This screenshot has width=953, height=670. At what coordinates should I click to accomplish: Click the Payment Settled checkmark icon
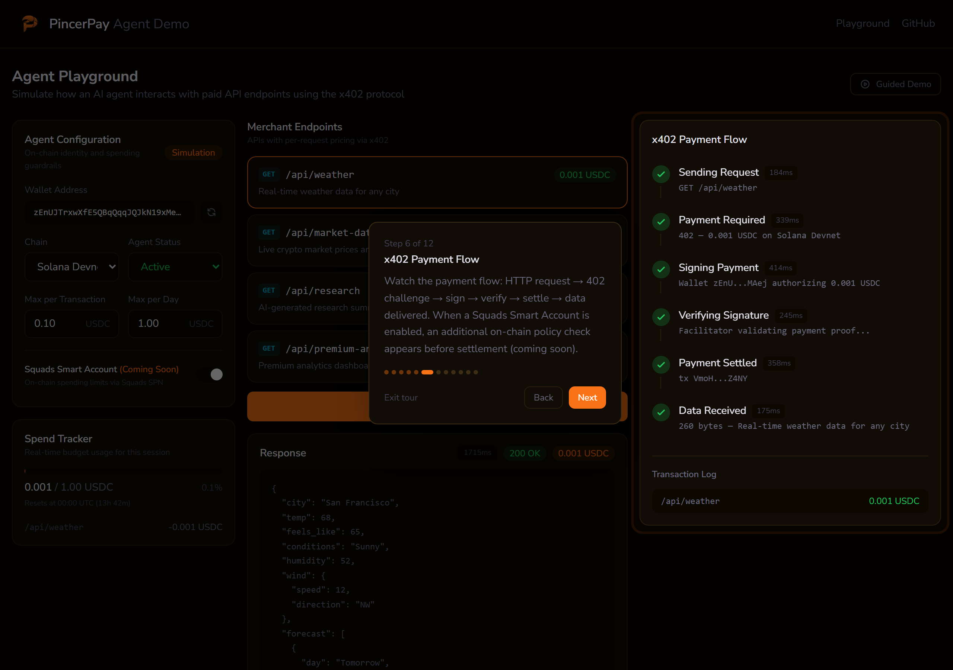661,364
